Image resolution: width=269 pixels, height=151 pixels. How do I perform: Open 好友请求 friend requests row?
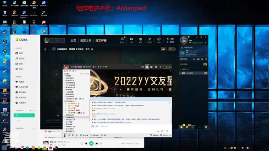[193, 64]
